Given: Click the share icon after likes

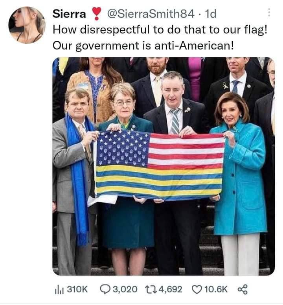Looking at the screenshot, I should click(x=243, y=289).
